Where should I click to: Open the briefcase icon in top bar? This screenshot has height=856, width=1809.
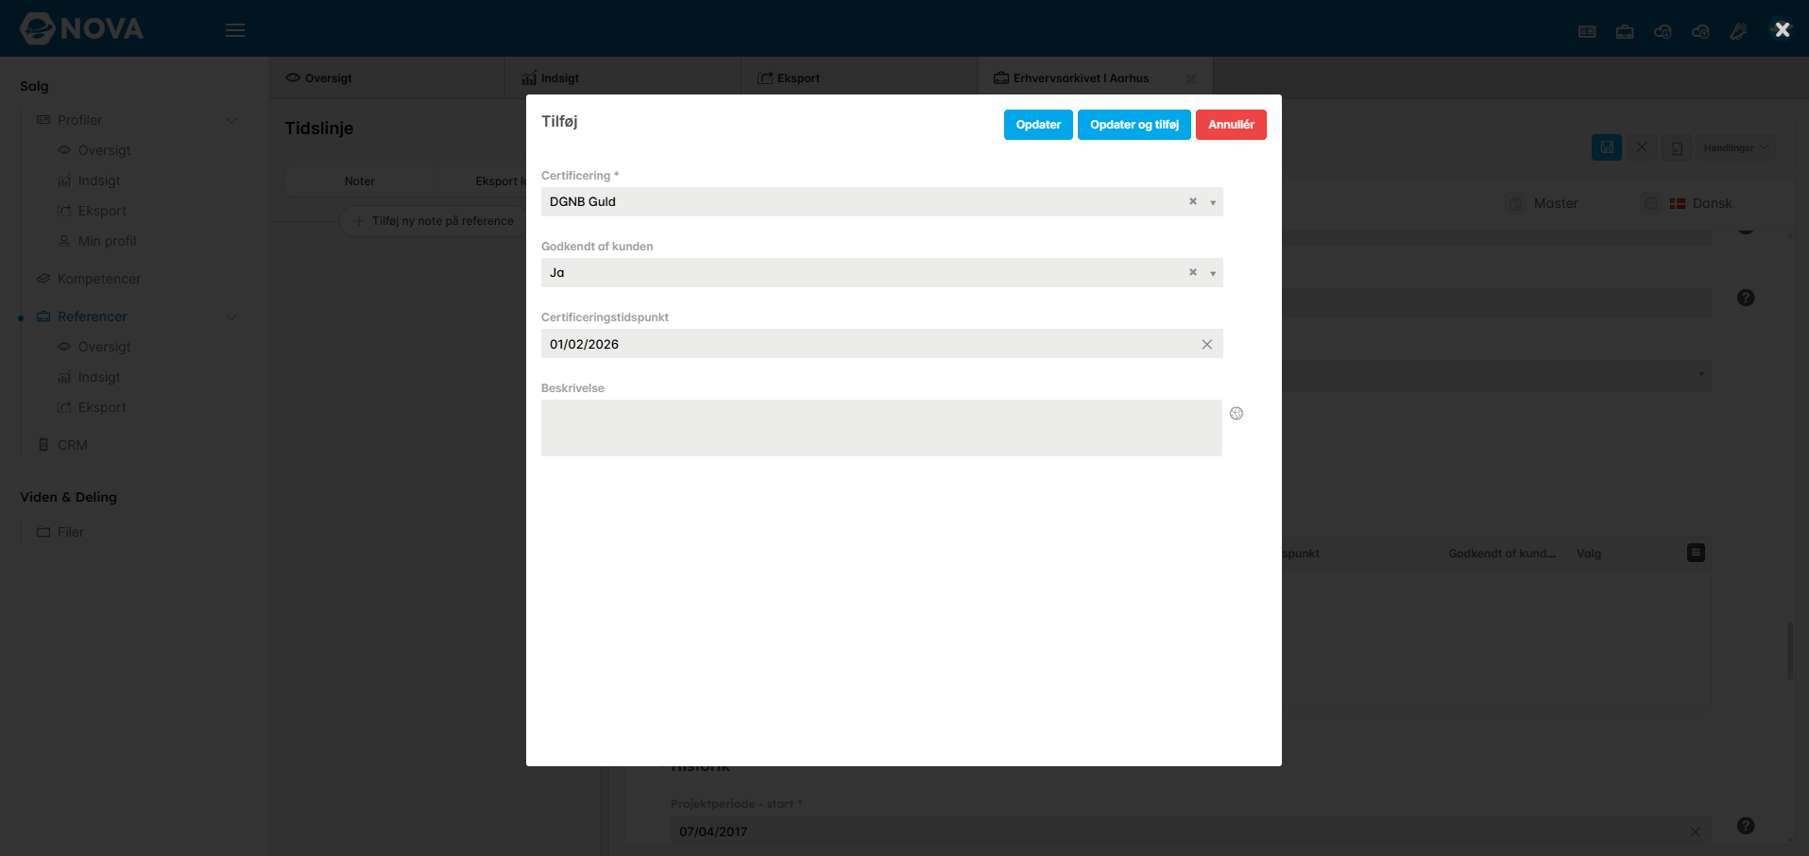coord(1625,31)
